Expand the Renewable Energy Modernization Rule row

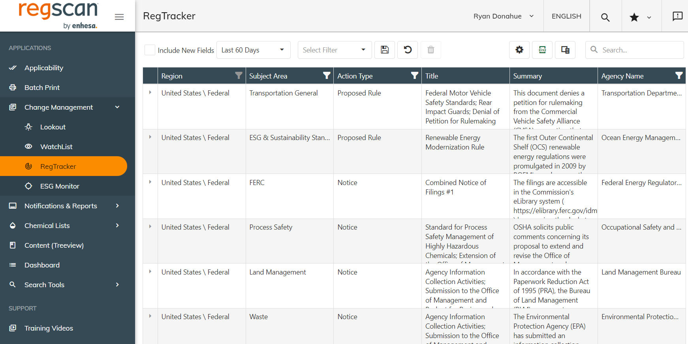tap(150, 137)
